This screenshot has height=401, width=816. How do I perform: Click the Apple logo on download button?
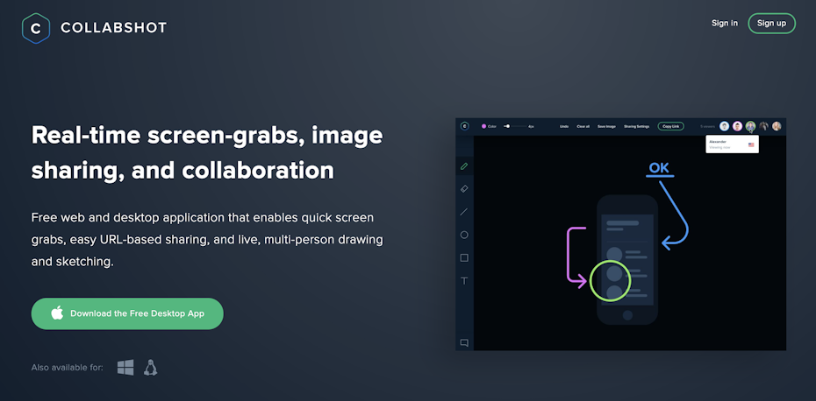pyautogui.click(x=57, y=313)
